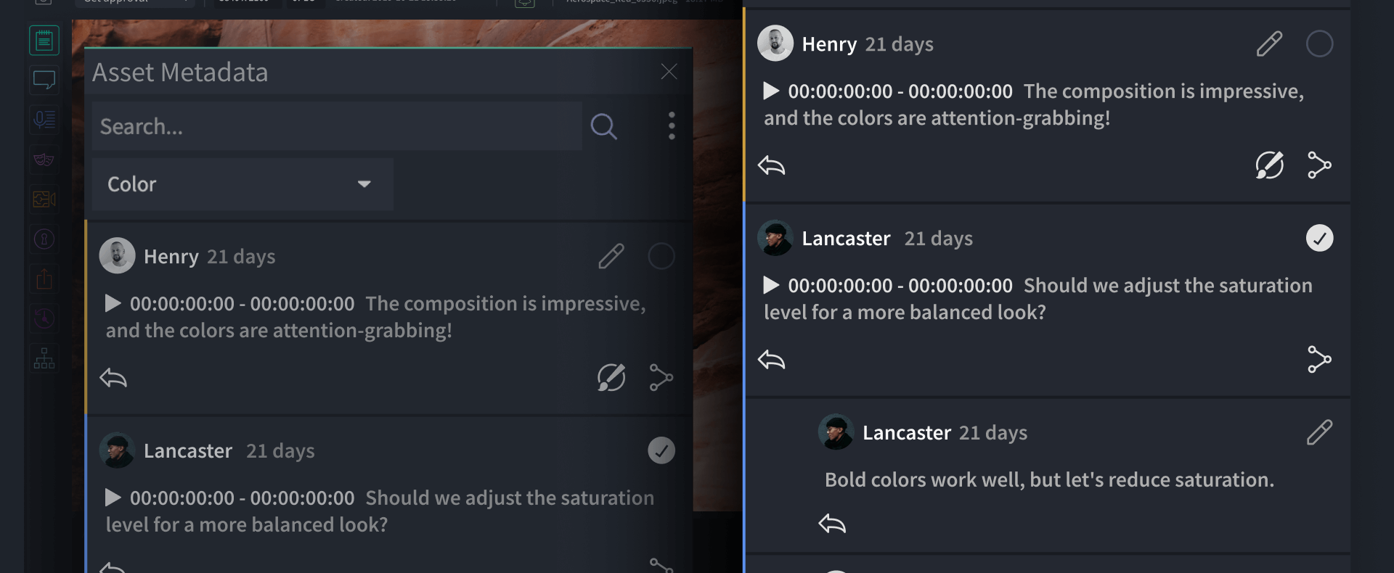Viewport: 1394px width, 573px height.
Task: Click the theater masks sidebar icon
Action: [x=44, y=160]
